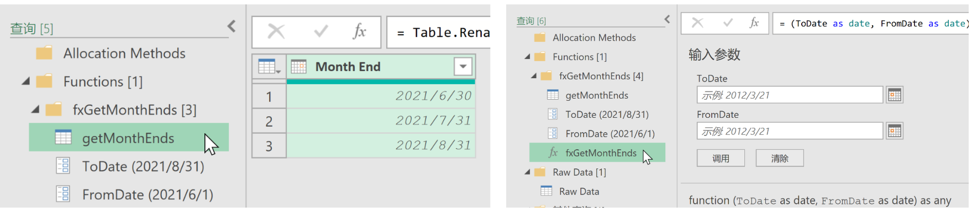Collapse Functions [1] group in right pane
This screenshot has height=212, width=972.
pos(527,57)
